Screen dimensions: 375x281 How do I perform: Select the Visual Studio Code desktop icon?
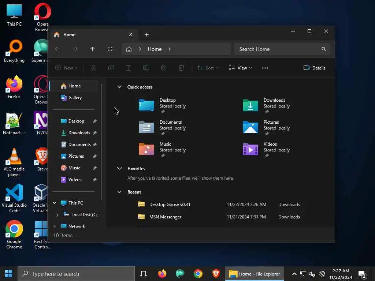(14, 198)
